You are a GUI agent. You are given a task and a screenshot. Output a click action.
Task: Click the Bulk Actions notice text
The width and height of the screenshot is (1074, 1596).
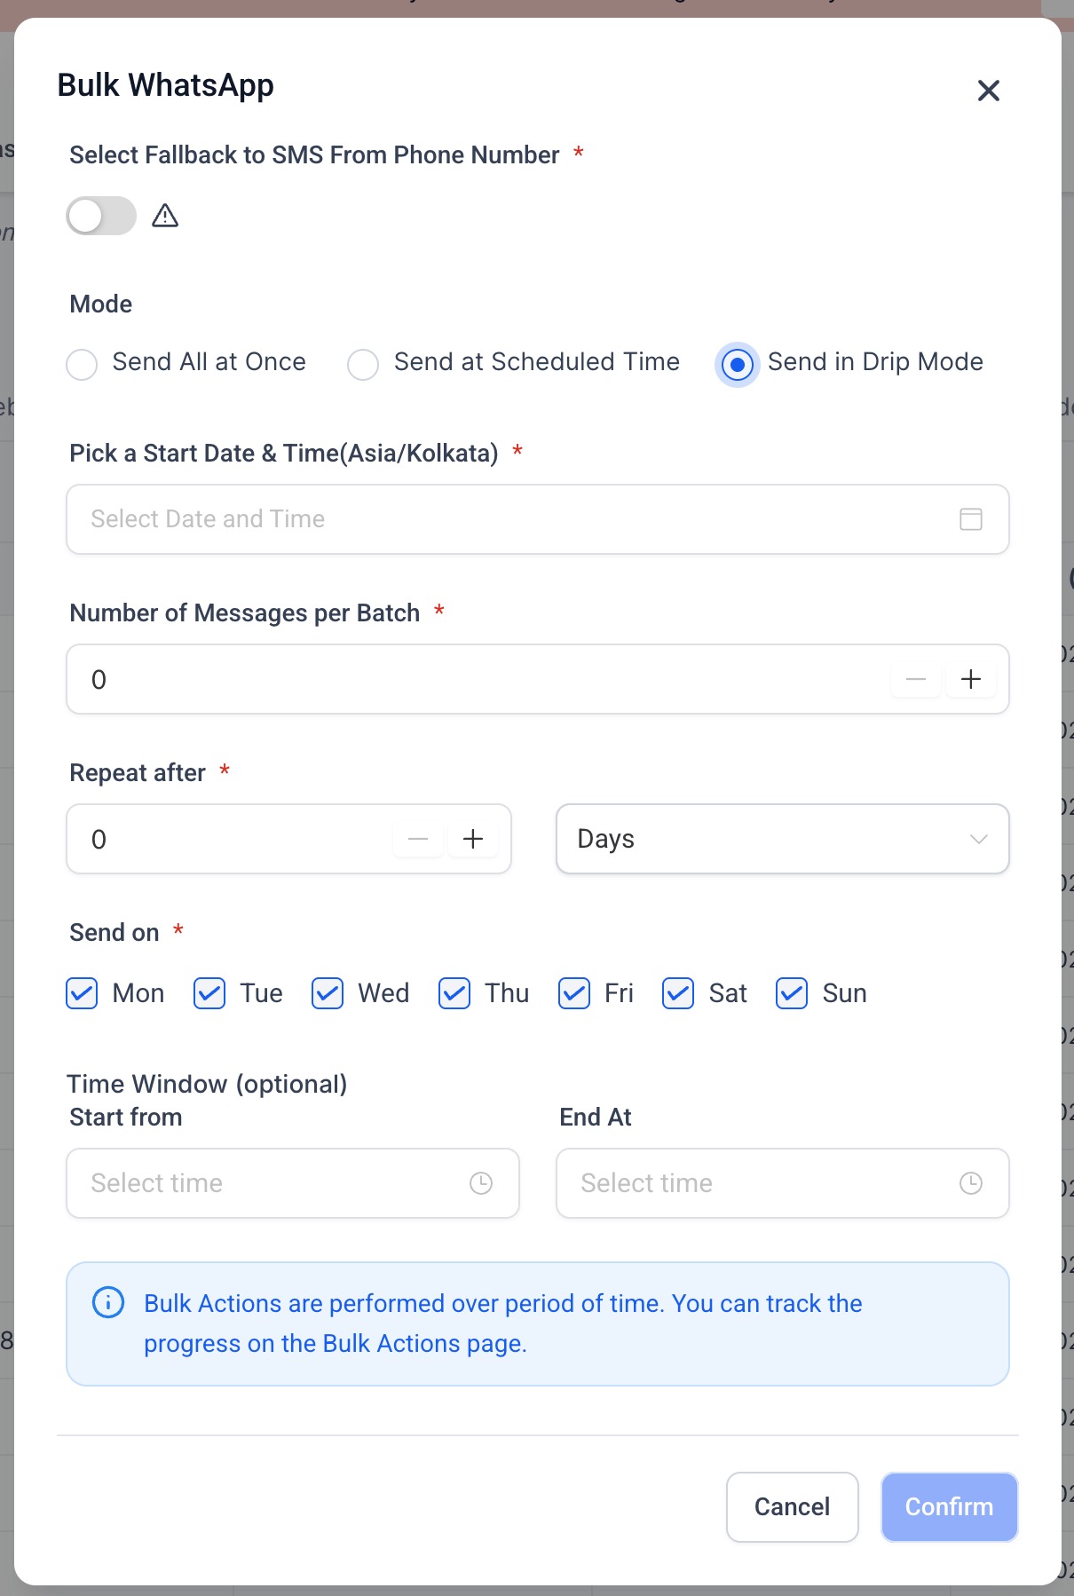pyautogui.click(x=503, y=1323)
